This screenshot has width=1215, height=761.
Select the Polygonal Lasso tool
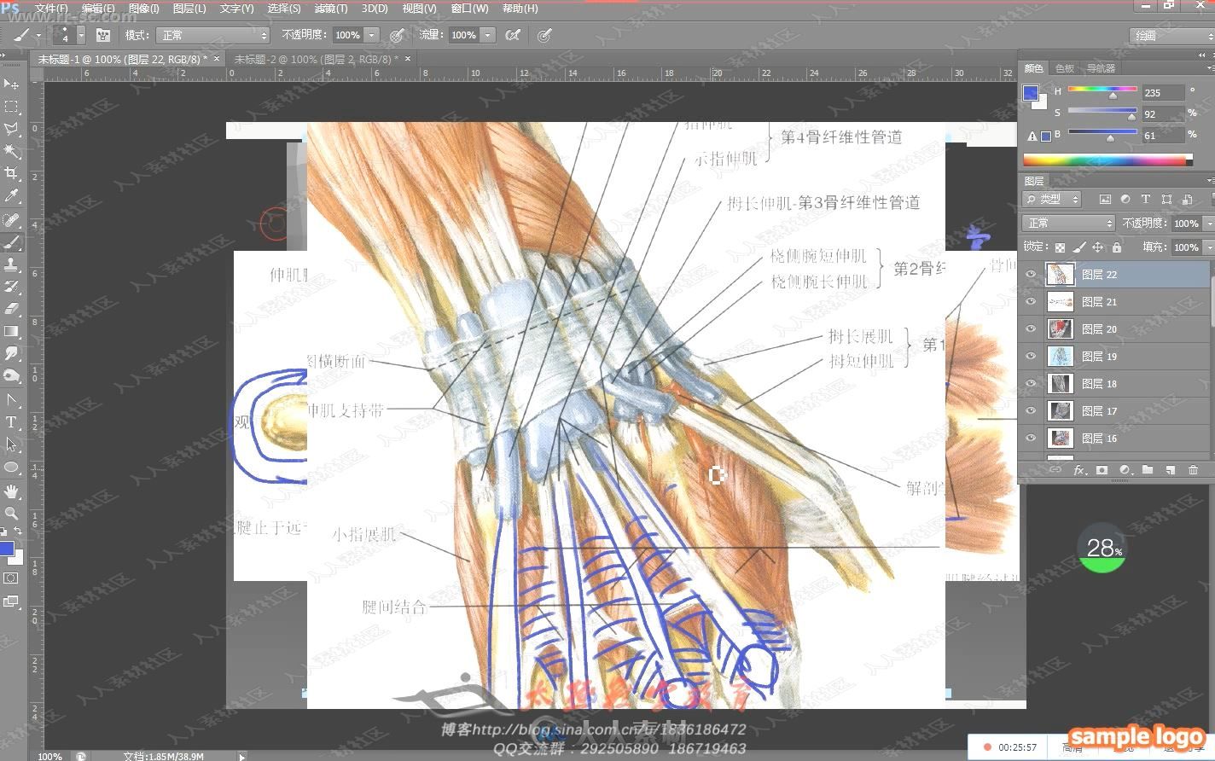coord(11,129)
